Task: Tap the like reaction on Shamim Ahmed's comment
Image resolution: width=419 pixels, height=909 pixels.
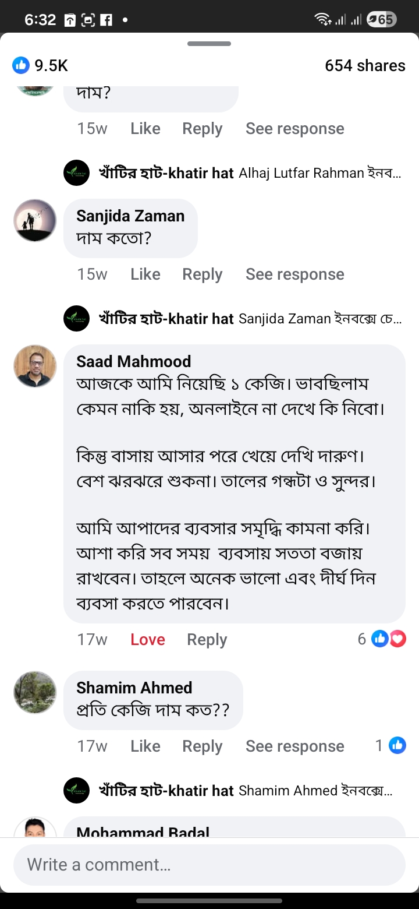Action: [x=397, y=745]
